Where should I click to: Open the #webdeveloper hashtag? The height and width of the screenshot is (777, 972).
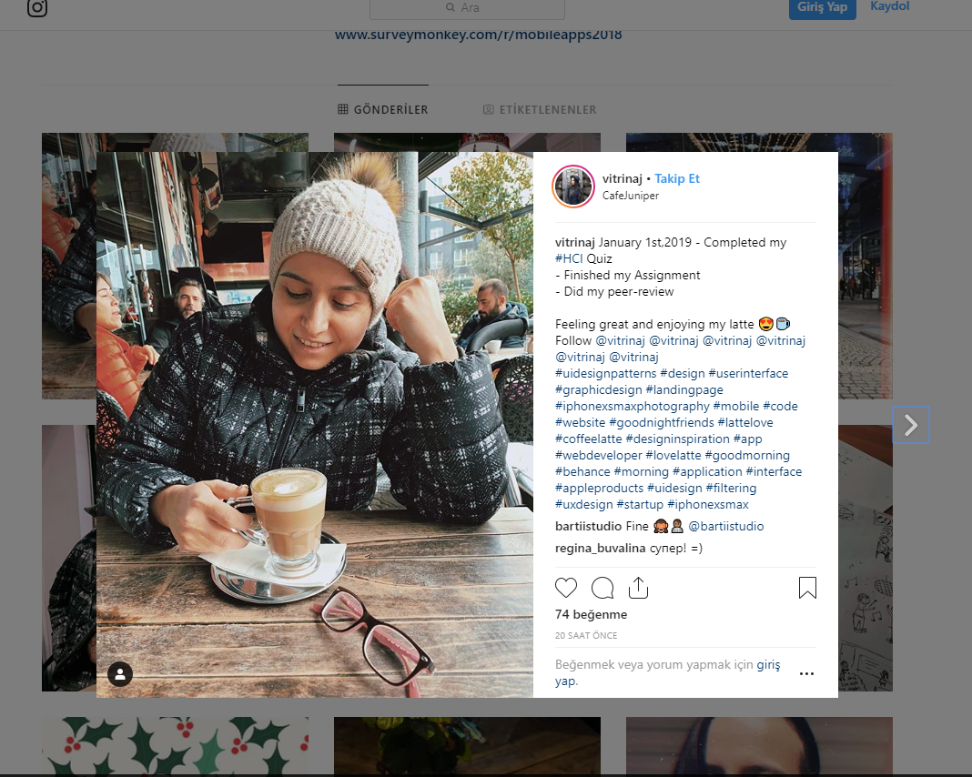click(598, 456)
